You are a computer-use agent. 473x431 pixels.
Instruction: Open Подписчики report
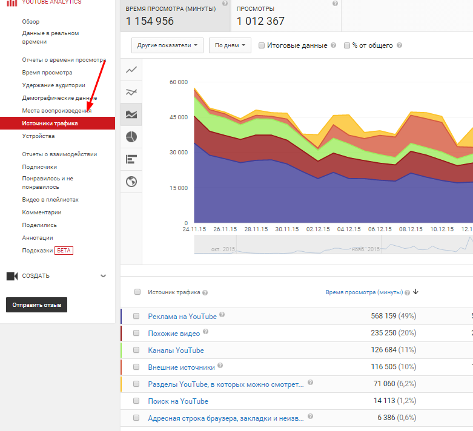(x=39, y=167)
